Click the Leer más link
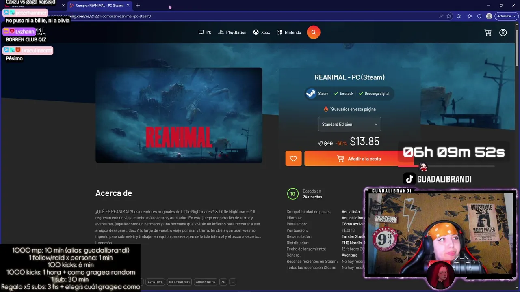The width and height of the screenshot is (520, 292). (104, 243)
